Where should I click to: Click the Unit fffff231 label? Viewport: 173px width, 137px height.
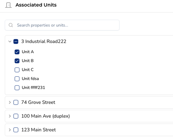(33, 87)
